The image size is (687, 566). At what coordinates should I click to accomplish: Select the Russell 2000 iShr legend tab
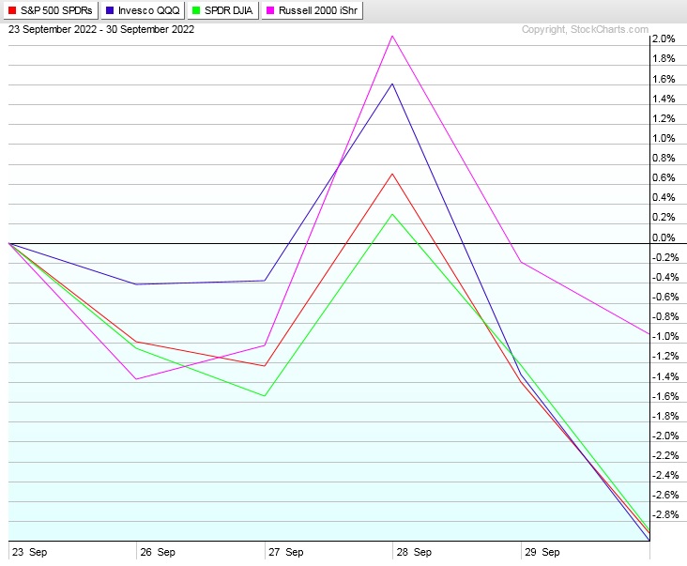point(312,10)
